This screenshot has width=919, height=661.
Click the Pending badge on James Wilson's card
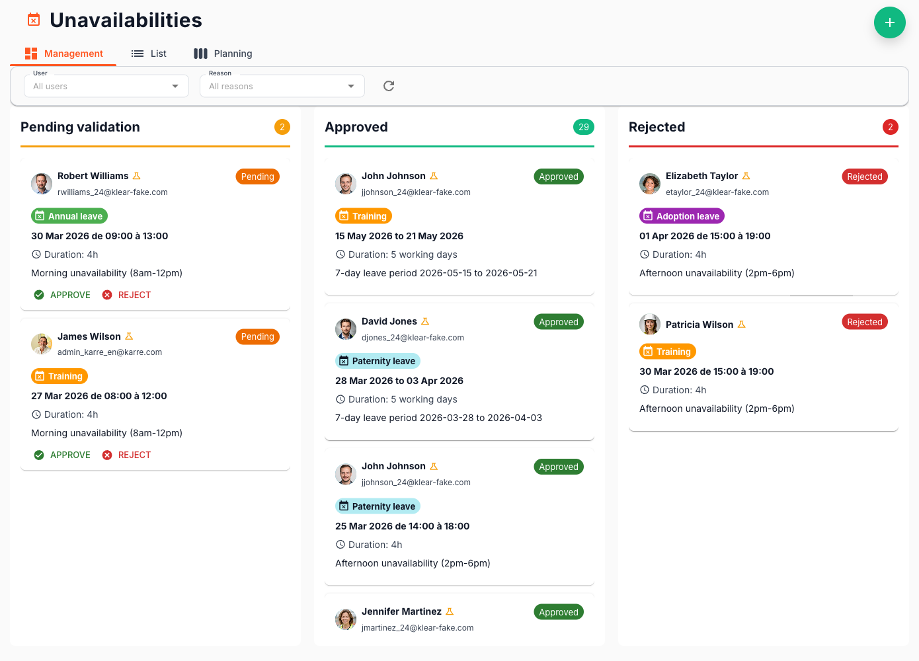tap(257, 336)
